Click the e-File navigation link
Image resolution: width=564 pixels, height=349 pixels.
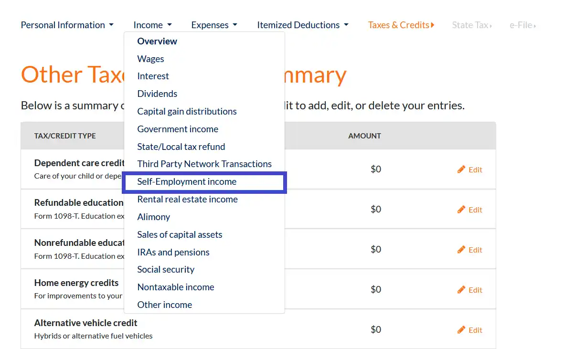(x=522, y=25)
